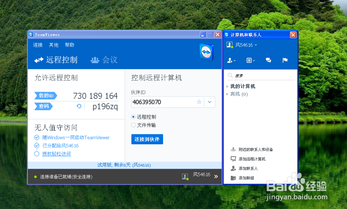Image resolution: width=347 pixels, height=209 pixels.
Task: Click 添加远程计算机
Action: pyautogui.click(x=252, y=159)
